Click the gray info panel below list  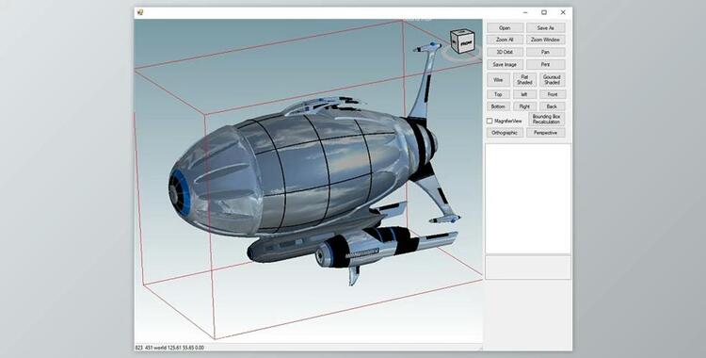[x=528, y=268]
